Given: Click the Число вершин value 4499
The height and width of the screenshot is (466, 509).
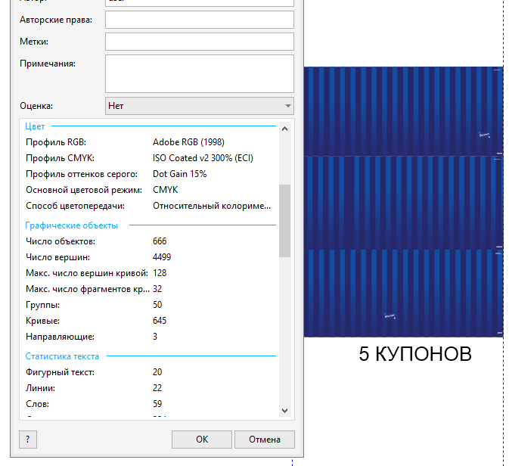Looking at the screenshot, I should click(x=162, y=257).
